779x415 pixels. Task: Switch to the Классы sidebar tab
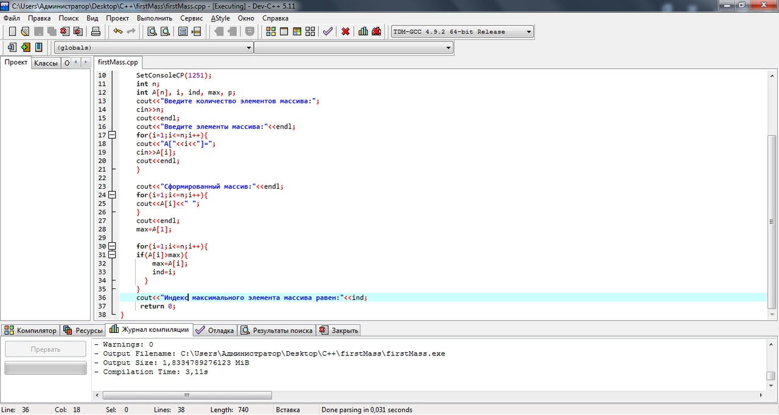46,63
